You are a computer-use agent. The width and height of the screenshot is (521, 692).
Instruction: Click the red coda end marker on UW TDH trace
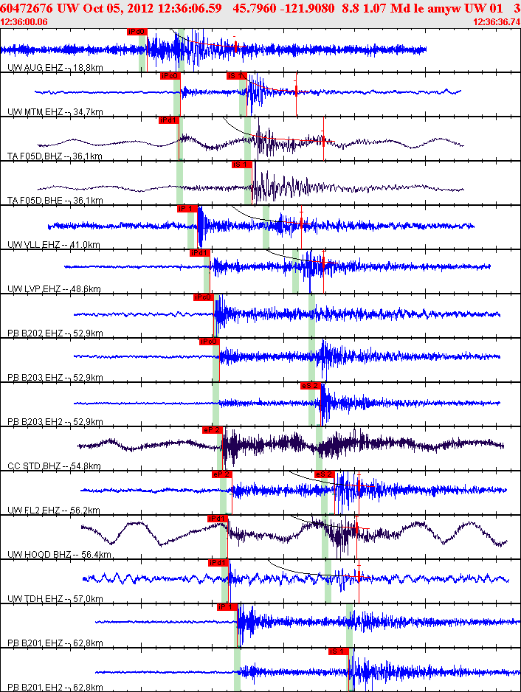click(359, 576)
